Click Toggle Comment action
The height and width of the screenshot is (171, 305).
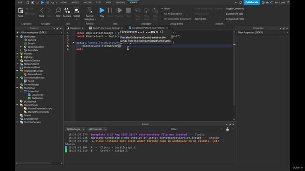pos(235,9)
